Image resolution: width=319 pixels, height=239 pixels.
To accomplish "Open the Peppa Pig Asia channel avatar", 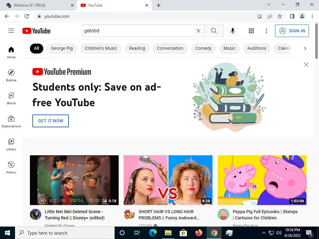I will [x=223, y=214].
